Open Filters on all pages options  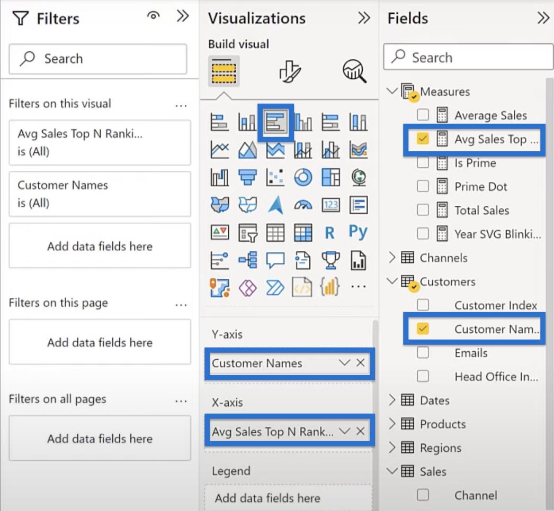point(181,400)
